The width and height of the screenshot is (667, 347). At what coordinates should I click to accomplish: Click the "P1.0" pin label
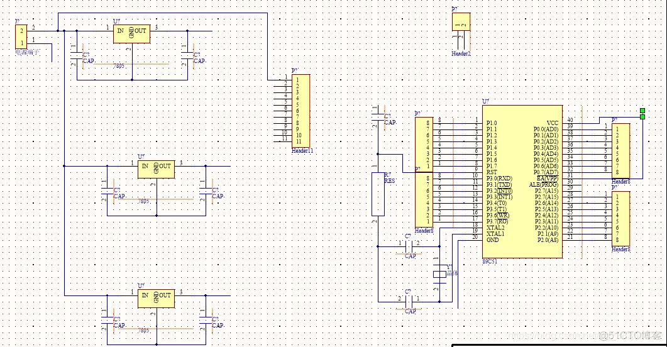[x=492, y=123]
